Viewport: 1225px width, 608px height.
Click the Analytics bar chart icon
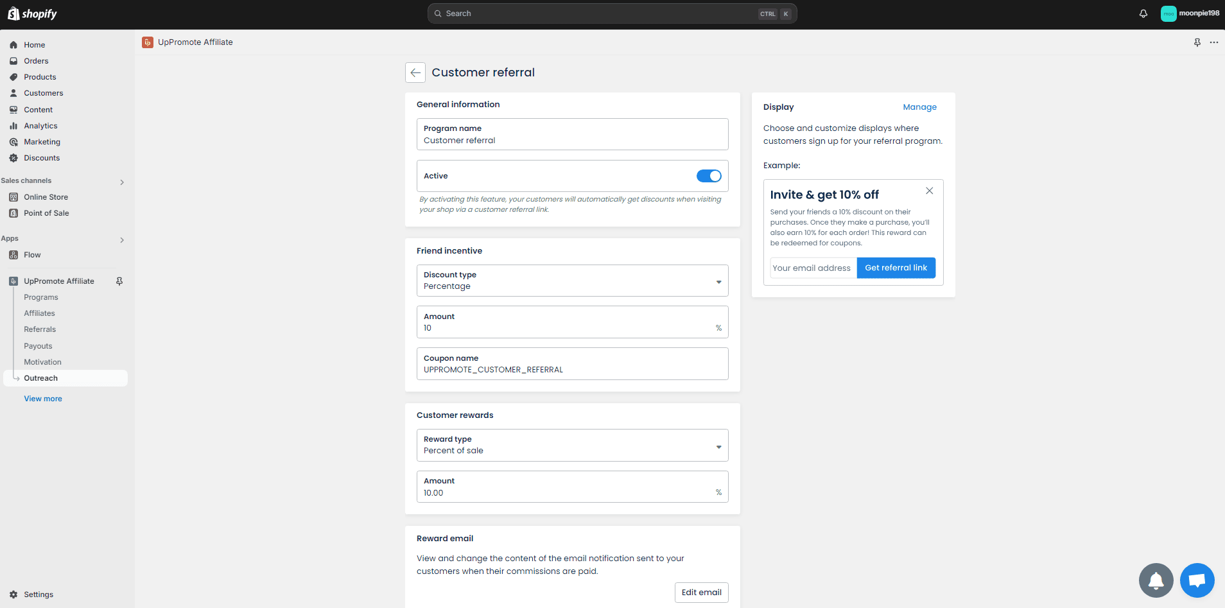(13, 126)
